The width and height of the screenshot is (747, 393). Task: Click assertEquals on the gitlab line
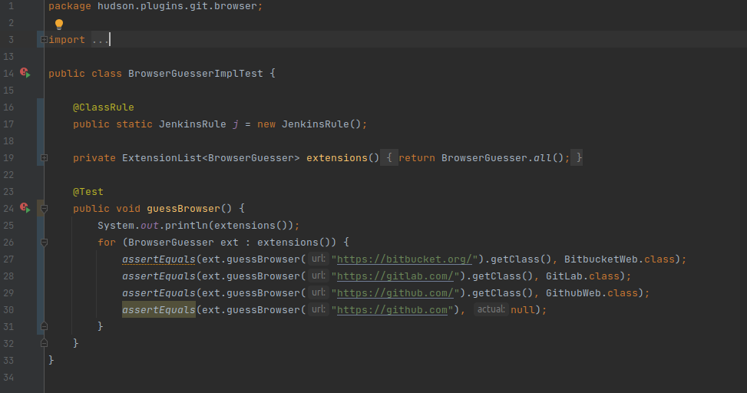click(x=159, y=276)
